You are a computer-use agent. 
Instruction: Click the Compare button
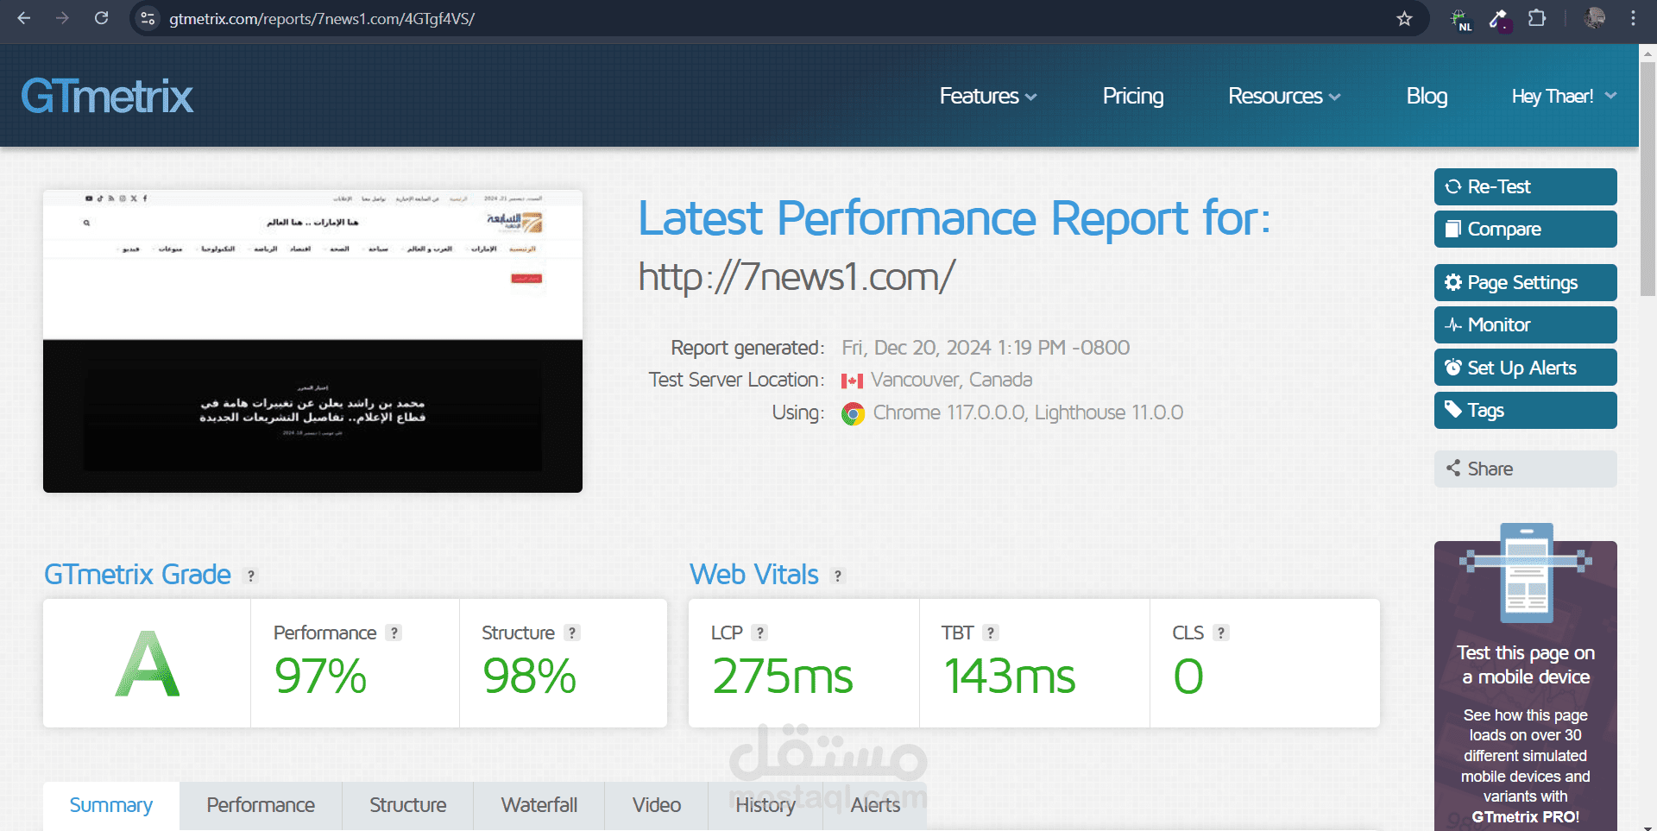[x=1525, y=229]
